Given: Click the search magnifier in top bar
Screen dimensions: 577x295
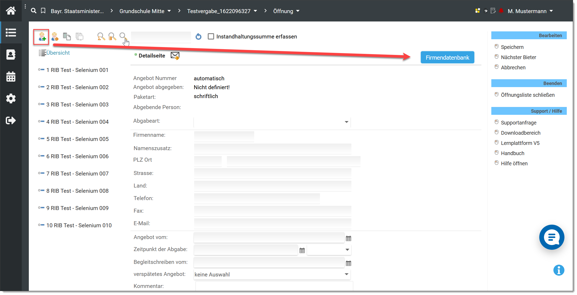Looking at the screenshot, I should pyautogui.click(x=34, y=11).
